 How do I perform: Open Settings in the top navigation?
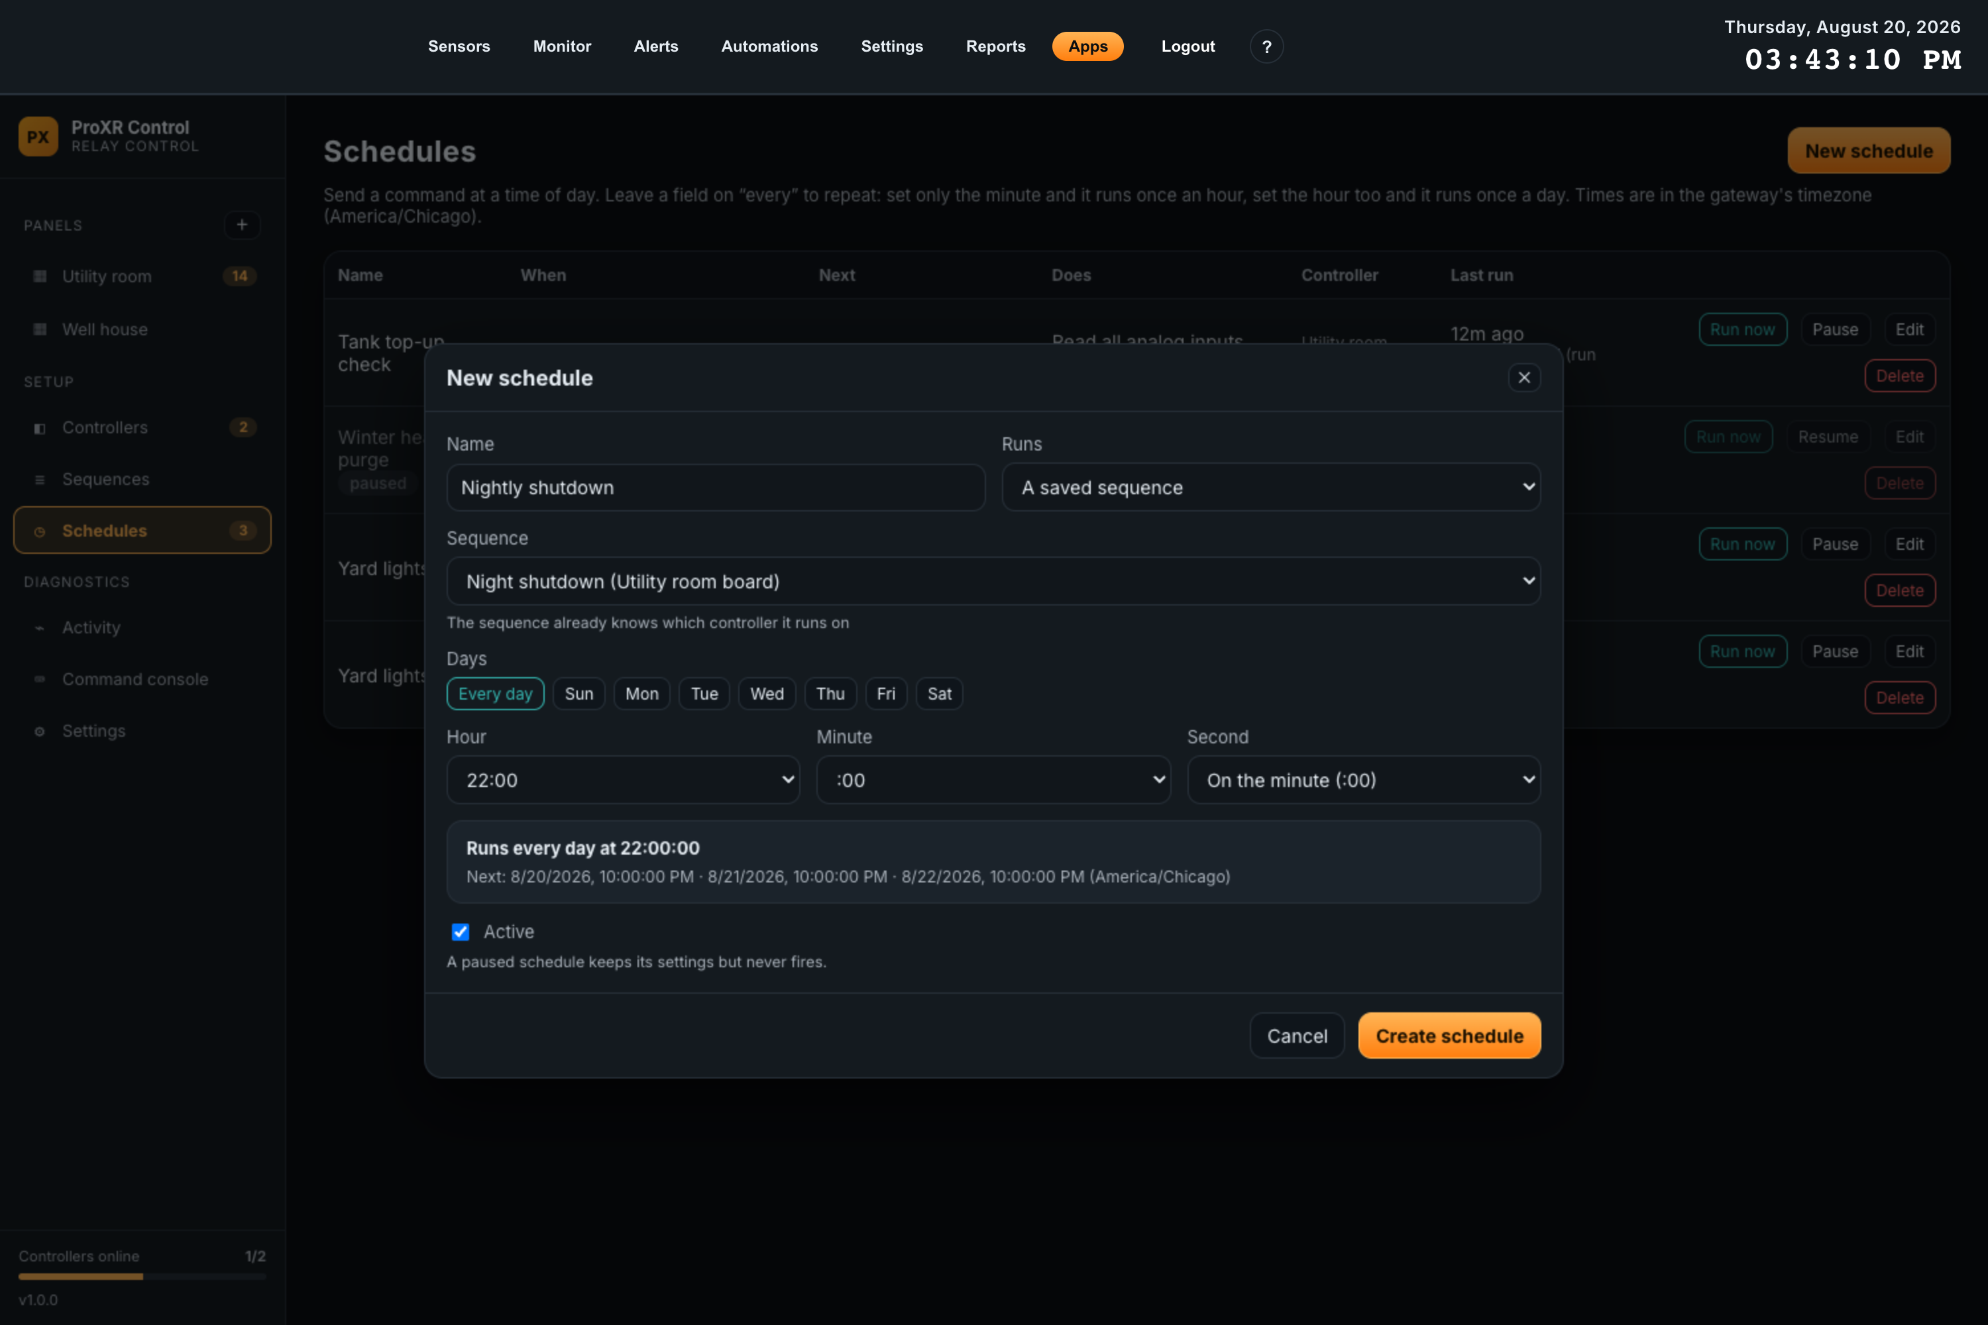[x=892, y=46]
